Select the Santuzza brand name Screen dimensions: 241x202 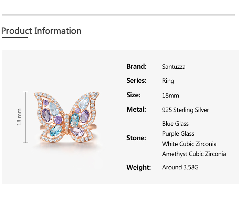point(174,67)
